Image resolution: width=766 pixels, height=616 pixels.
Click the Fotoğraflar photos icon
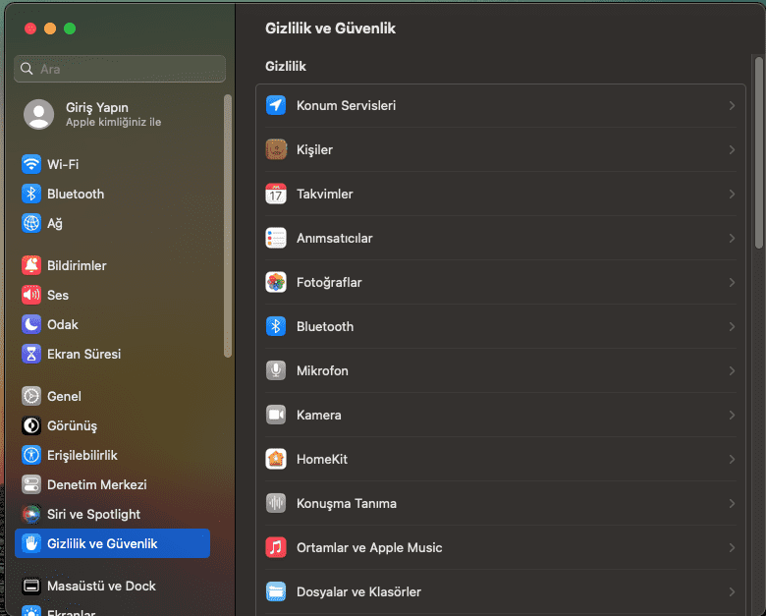click(276, 282)
